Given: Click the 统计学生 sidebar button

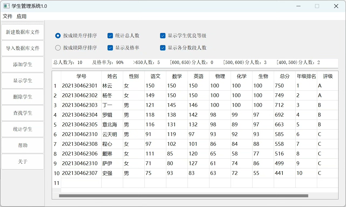Looking at the screenshot, I should click(x=23, y=129).
